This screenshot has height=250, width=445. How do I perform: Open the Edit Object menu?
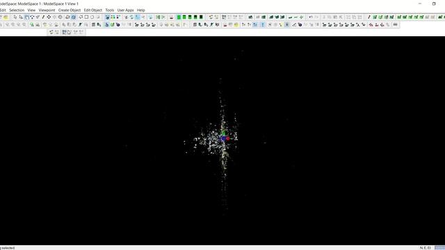[92, 10]
